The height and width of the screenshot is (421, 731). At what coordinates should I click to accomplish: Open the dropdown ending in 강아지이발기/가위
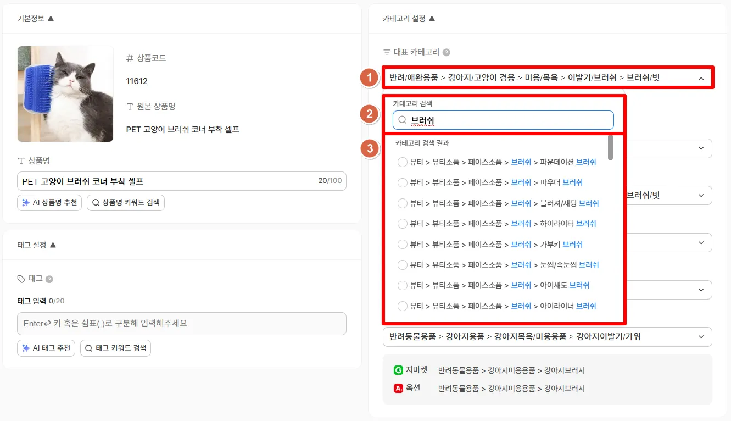point(547,337)
